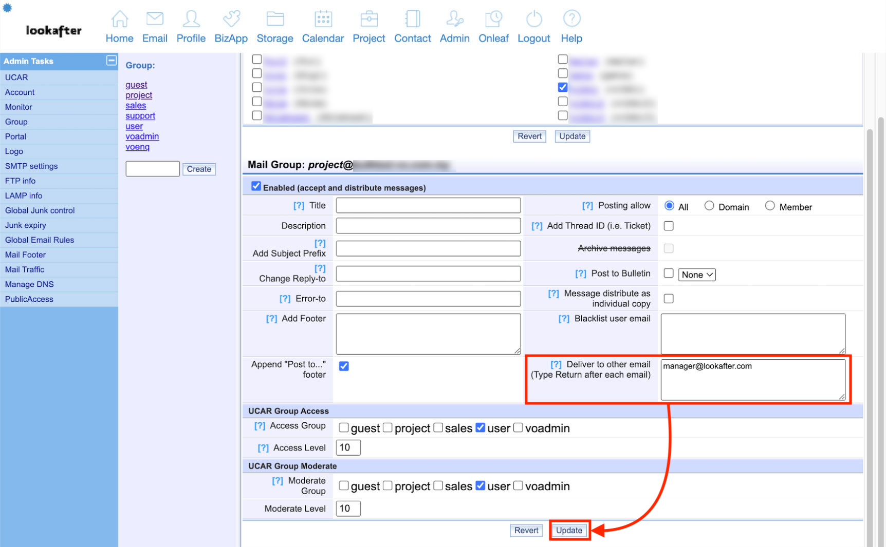Open the Storage folder icon
This screenshot has width=886, height=547.
pyautogui.click(x=275, y=19)
